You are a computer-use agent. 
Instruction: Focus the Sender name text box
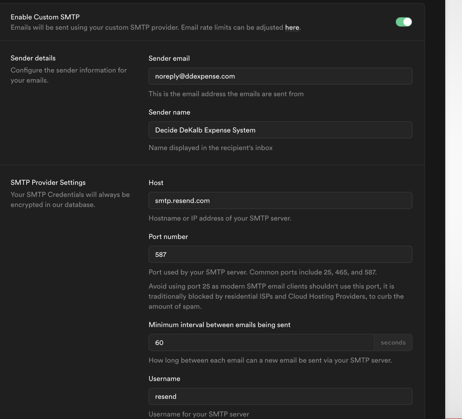(x=280, y=130)
